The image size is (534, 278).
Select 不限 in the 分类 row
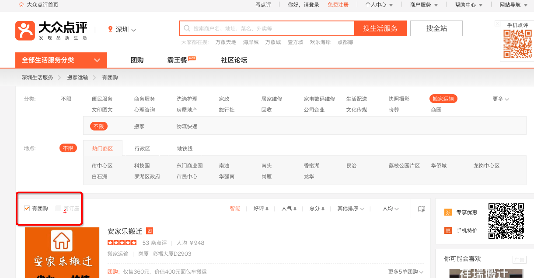point(66,99)
